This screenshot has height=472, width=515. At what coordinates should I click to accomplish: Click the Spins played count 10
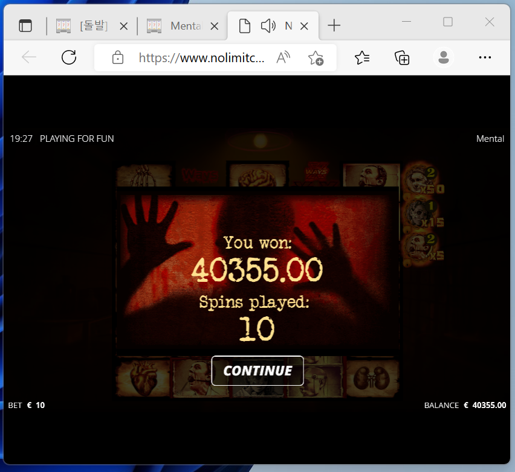click(x=256, y=329)
